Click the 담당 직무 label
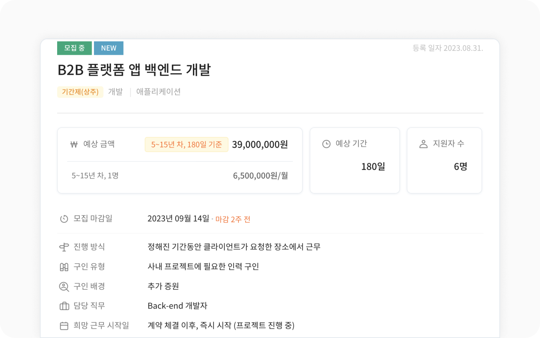 tap(89, 306)
